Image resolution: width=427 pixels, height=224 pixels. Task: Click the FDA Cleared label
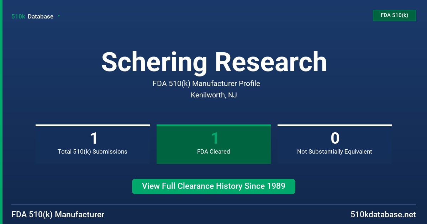[213, 151]
